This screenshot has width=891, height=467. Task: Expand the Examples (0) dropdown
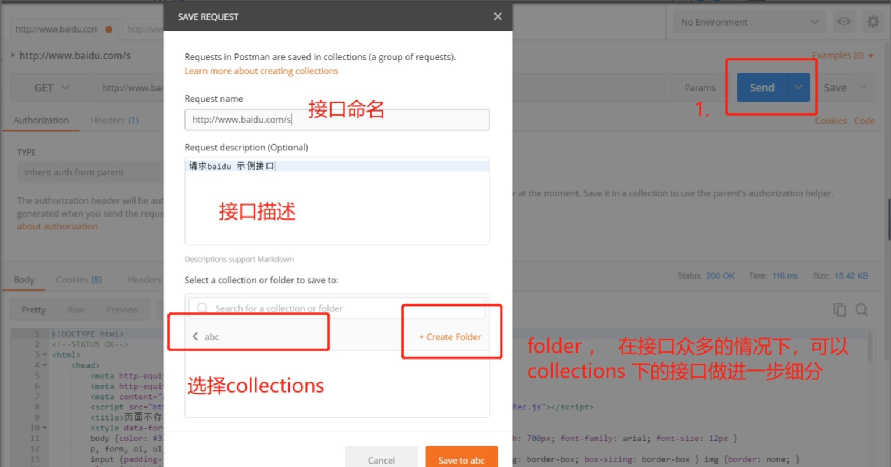click(x=843, y=55)
